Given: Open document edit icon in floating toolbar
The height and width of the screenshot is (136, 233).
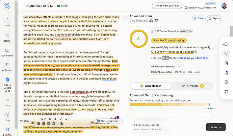Looking at the screenshot, I should tap(226, 82).
